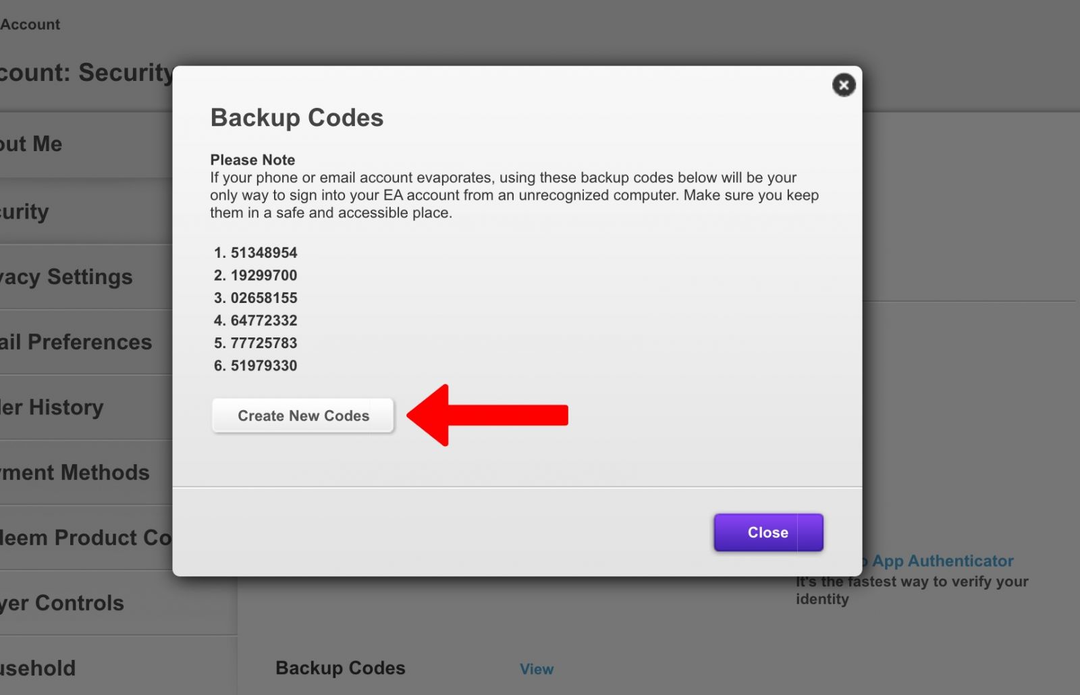Screen dimensions: 1080x695
Task: Click the Account: Security page heading
Action: 84,73
